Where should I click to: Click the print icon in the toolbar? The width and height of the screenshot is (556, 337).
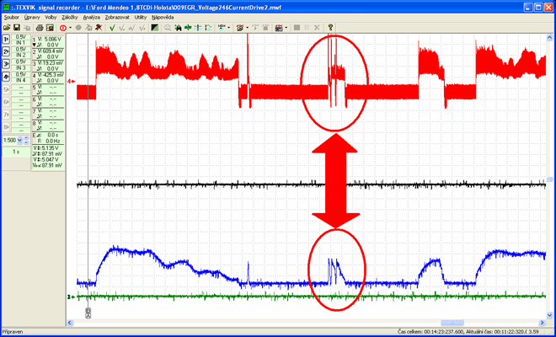(x=40, y=27)
